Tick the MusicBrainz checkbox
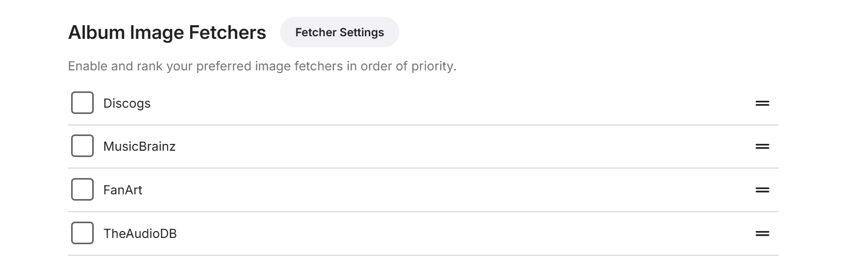The width and height of the screenshot is (859, 271). 82,146
